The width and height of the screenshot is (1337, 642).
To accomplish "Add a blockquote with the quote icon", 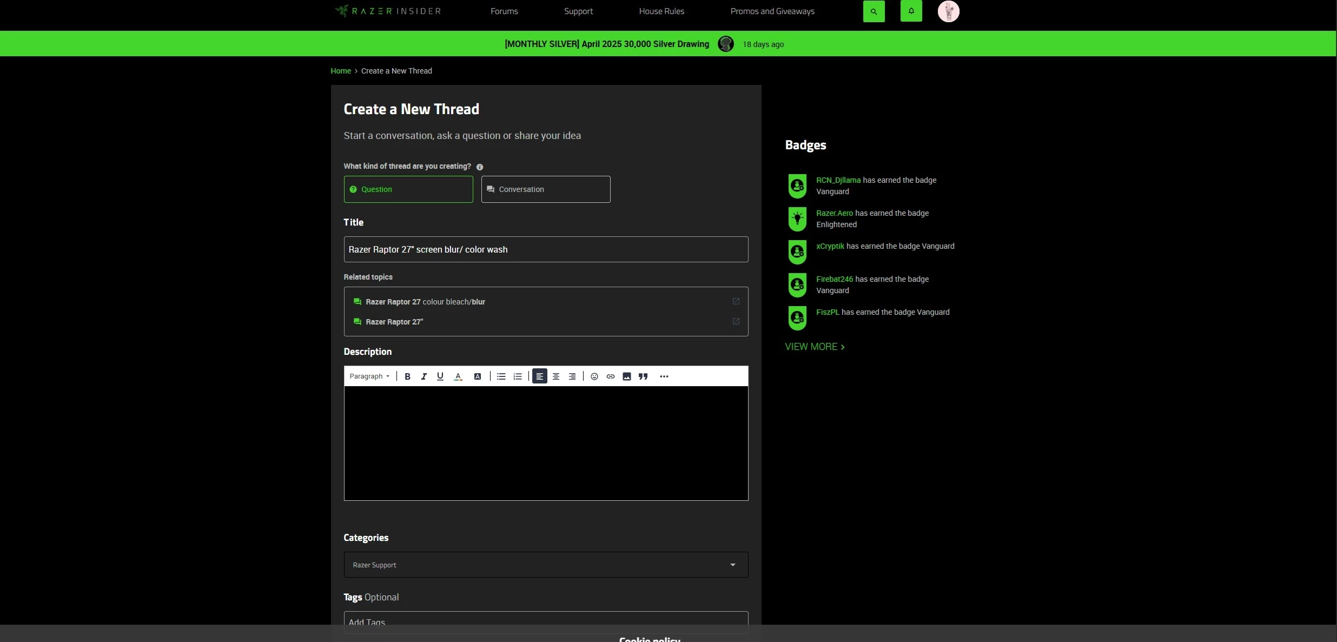I will point(643,376).
